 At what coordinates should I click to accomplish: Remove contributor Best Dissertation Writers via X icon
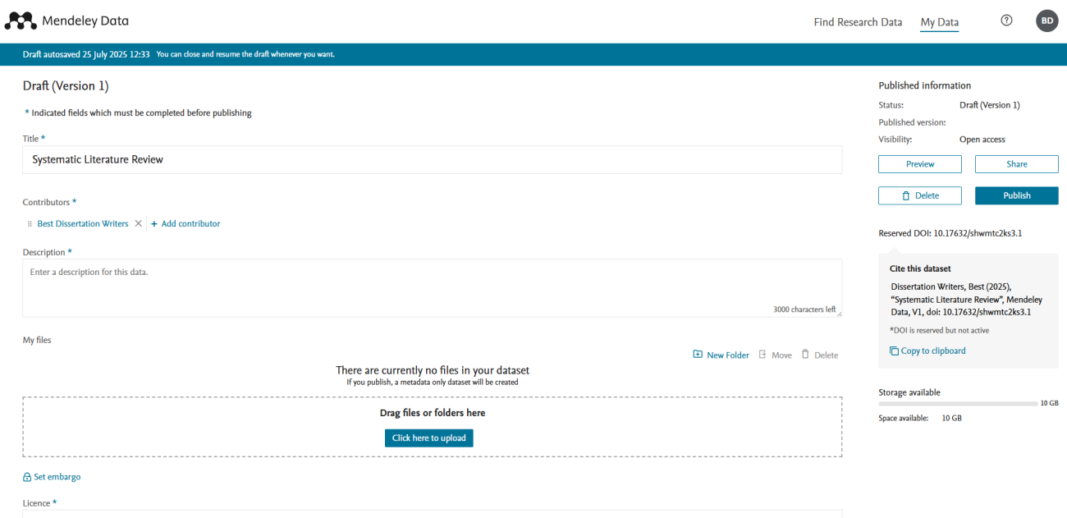(138, 222)
